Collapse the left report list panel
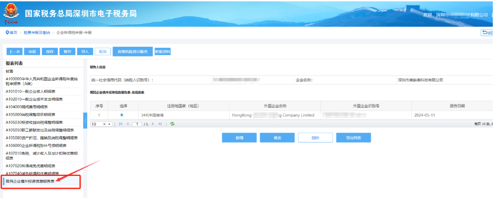493x198 pixels. point(85,120)
